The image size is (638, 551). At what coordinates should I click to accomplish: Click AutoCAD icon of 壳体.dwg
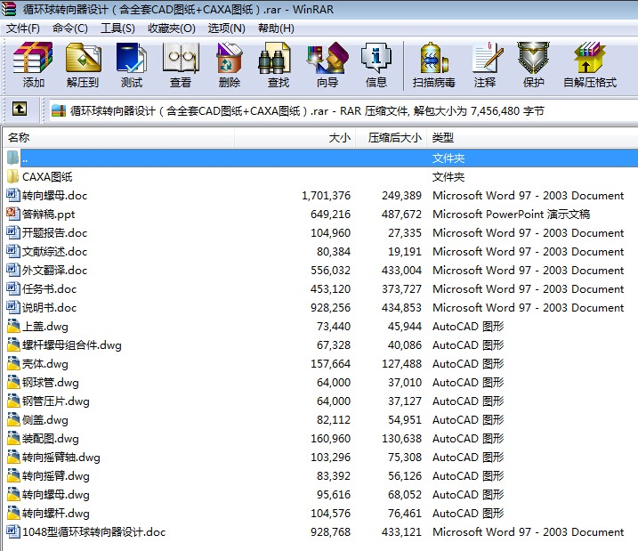13,363
